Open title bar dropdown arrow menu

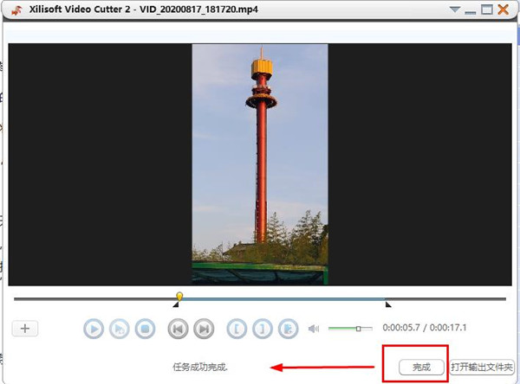point(455,10)
